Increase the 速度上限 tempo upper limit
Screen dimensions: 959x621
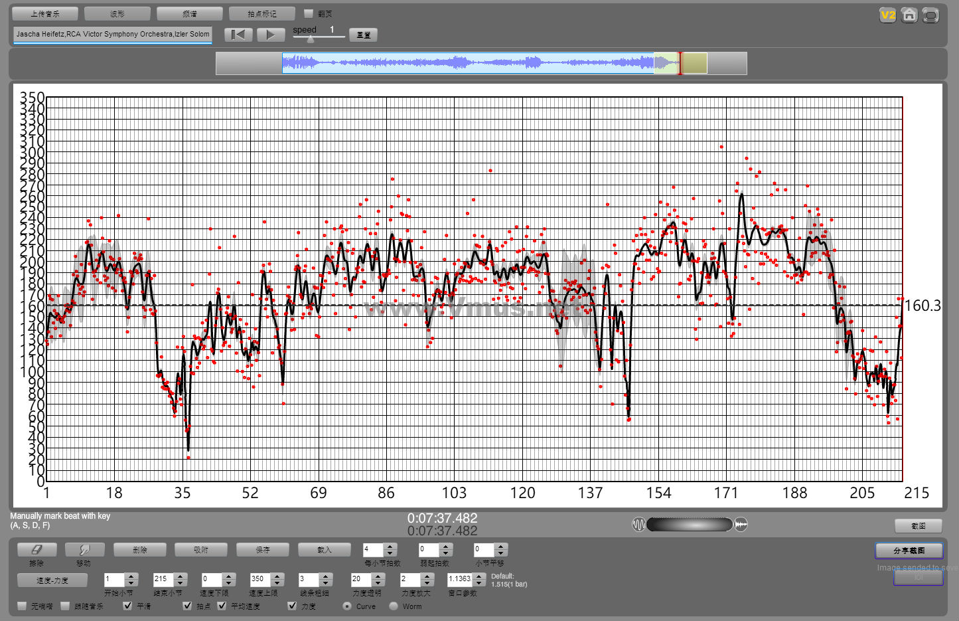point(277,576)
